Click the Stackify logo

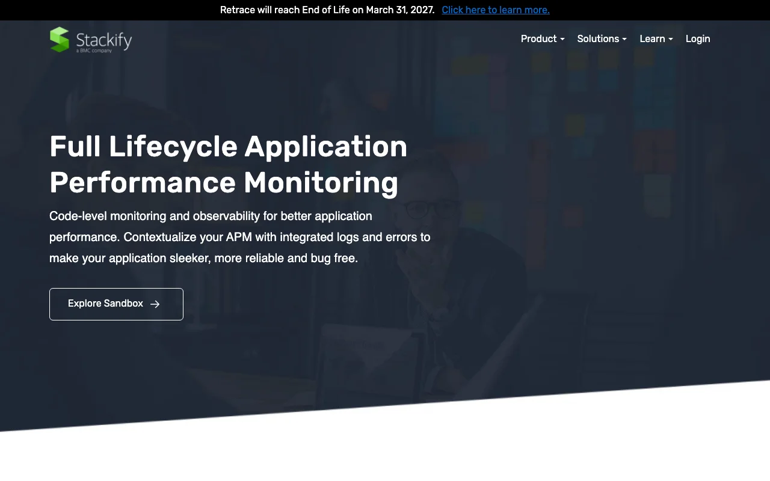[x=91, y=40]
